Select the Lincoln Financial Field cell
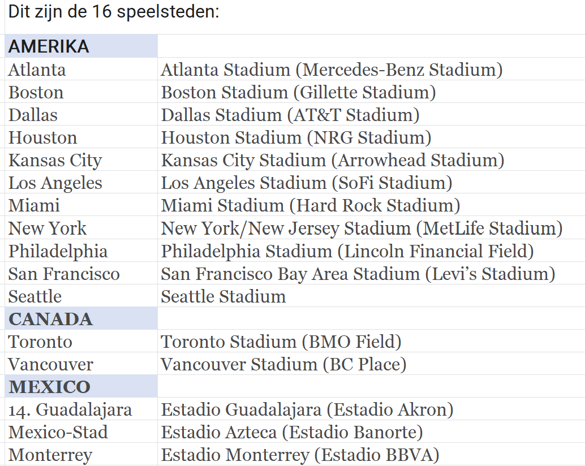The width and height of the screenshot is (585, 466). [x=347, y=251]
